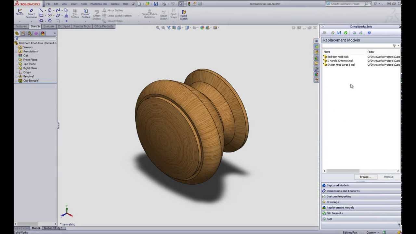The width and height of the screenshot is (416, 234).
Task: Click the Zoom to Fit icon
Action: pos(158,28)
